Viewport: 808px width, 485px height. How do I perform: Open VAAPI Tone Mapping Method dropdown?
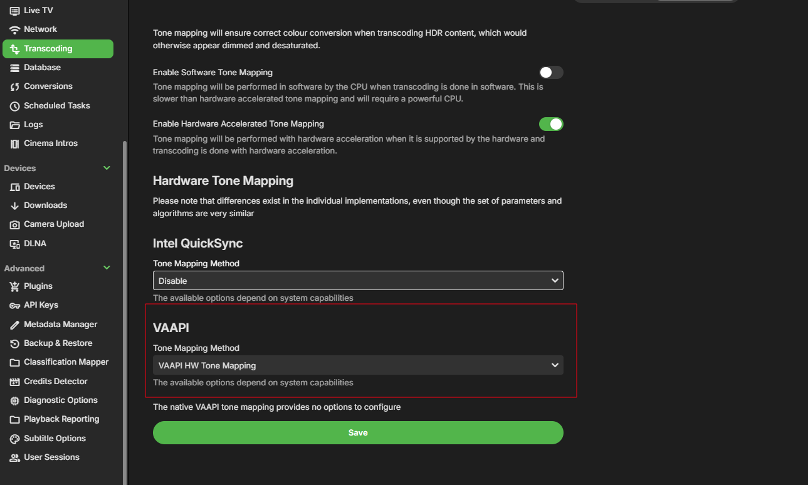(x=358, y=365)
